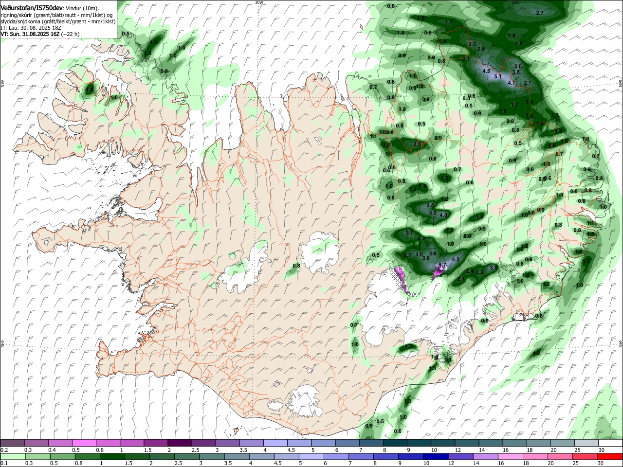The image size is (623, 467).
Task: Click the 0.1 label on the rain scale
Action: click(4, 464)
